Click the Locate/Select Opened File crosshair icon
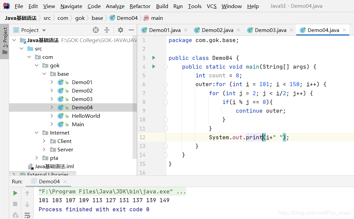The image size is (354, 219). (x=96, y=30)
